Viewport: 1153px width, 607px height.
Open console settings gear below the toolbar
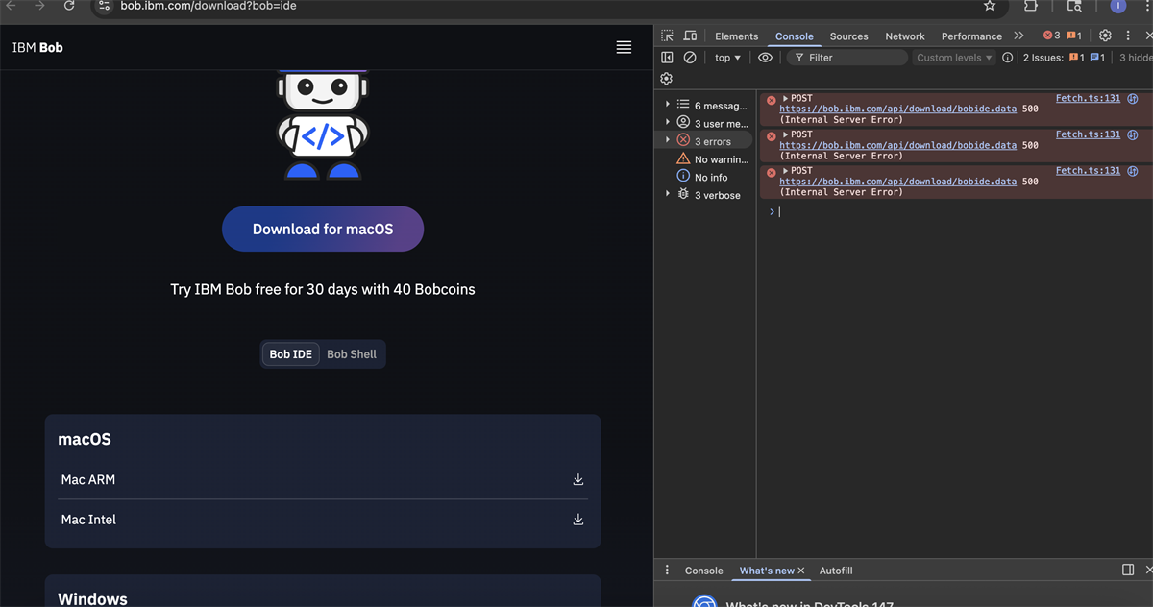tap(667, 79)
